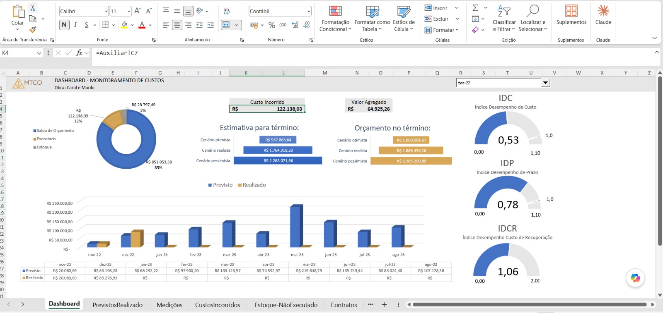Open the Calibri font name dropdown
663x313 pixels.
pos(106,11)
